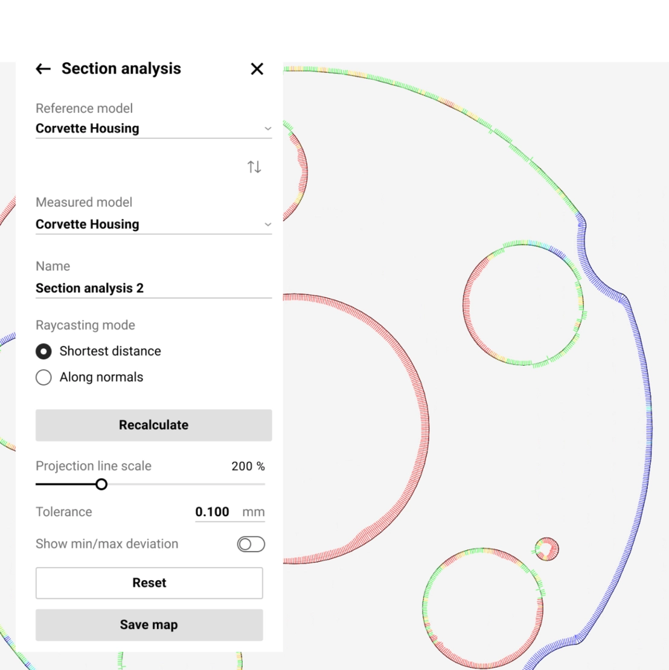The height and width of the screenshot is (670, 669).
Task: Expand the Reference model dropdown
Action: coord(267,129)
